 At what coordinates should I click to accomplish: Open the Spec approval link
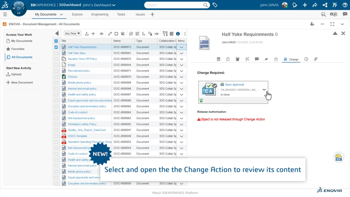[x=234, y=84]
